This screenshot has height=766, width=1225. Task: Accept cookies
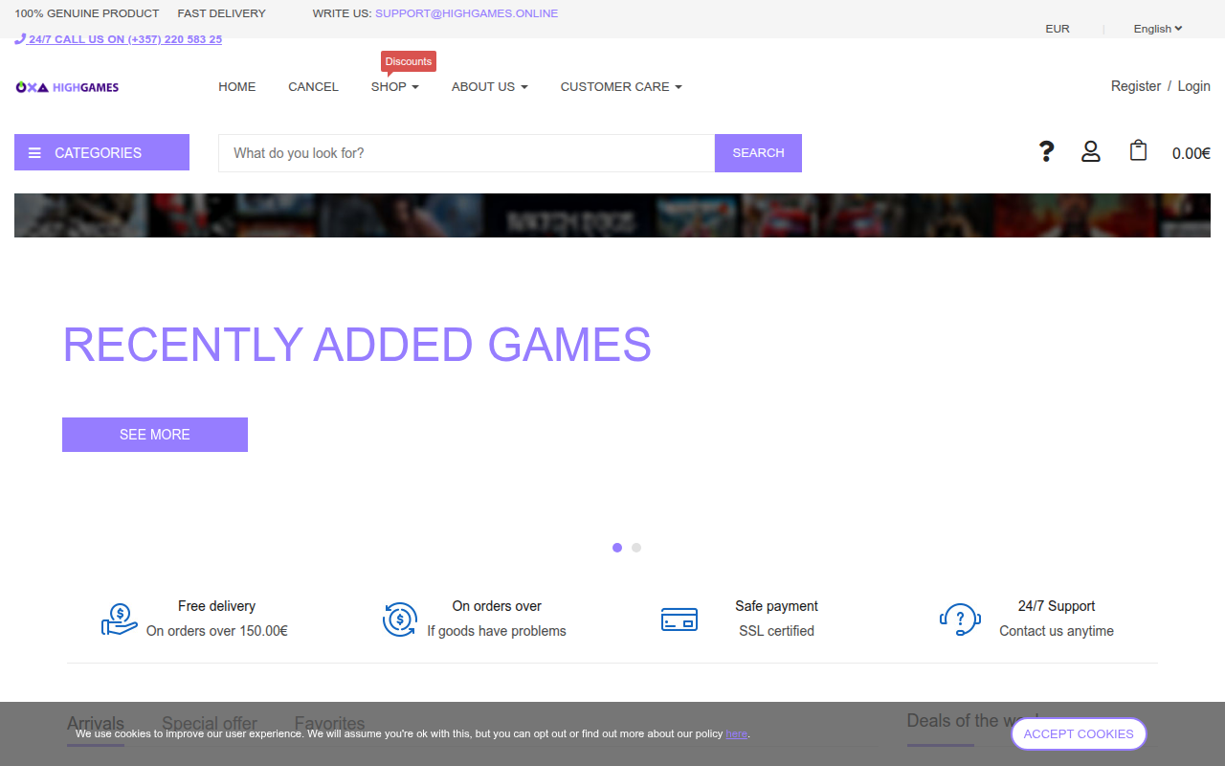pos(1079,733)
